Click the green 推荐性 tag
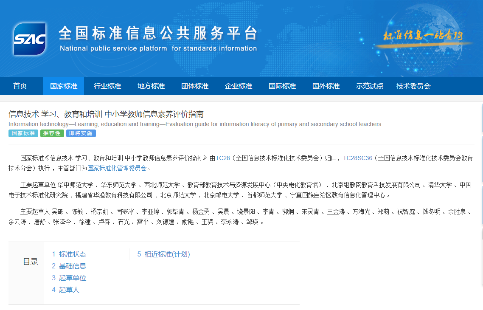 pos(52,133)
